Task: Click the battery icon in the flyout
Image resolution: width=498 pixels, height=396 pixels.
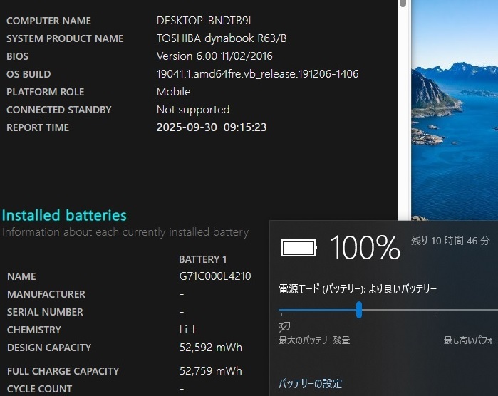Action: pyautogui.click(x=299, y=247)
